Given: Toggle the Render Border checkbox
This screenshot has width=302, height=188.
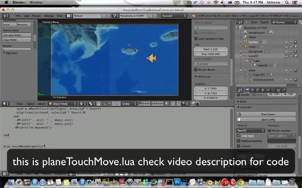Looking at the screenshot, I should (196, 69).
